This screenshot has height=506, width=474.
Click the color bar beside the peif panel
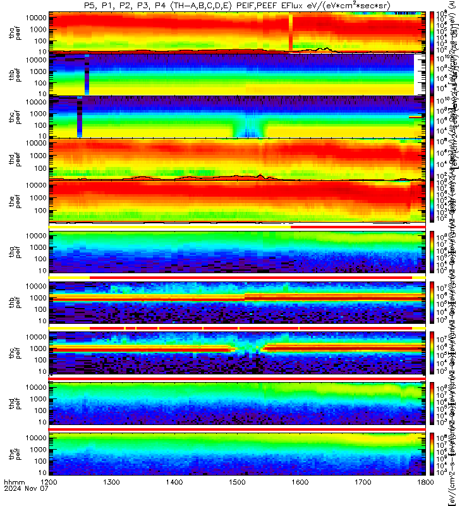coord(432,454)
